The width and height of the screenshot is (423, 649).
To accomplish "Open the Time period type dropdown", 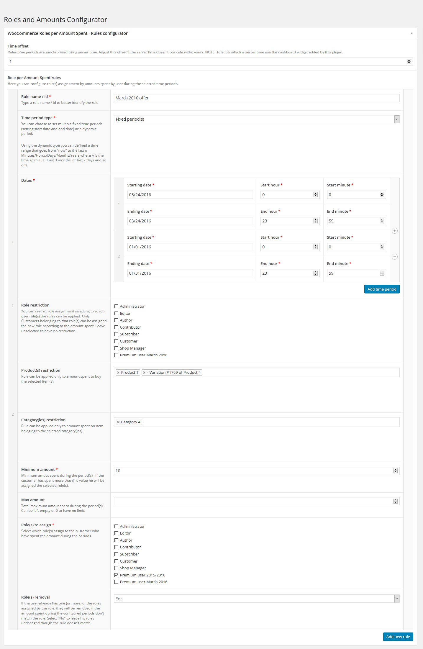I will 256,119.
